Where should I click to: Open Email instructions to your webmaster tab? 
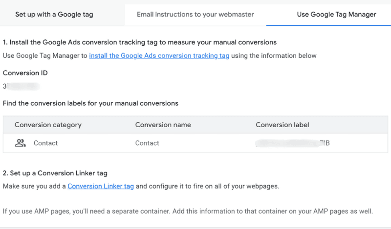coord(195,15)
